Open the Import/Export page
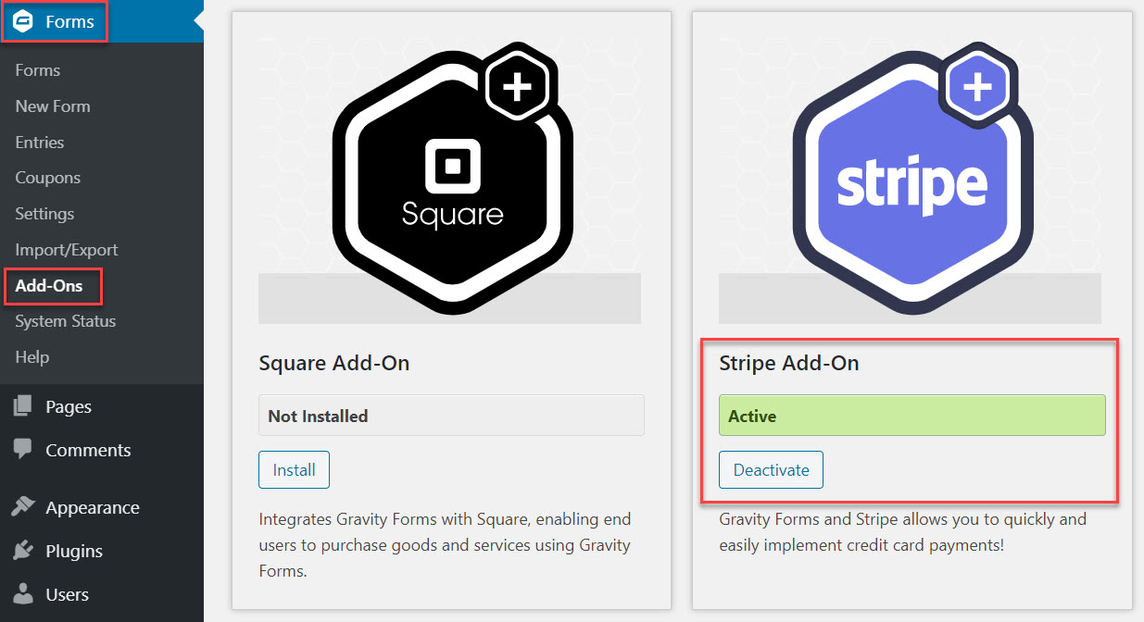 [x=67, y=250]
